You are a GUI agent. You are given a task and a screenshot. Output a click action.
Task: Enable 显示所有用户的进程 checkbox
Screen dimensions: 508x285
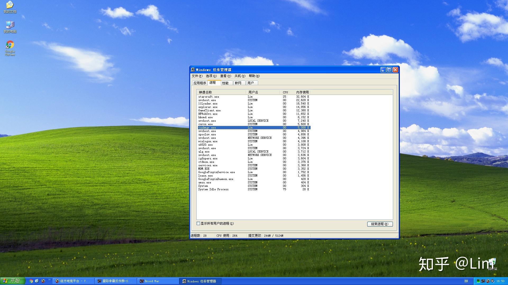pyautogui.click(x=198, y=224)
